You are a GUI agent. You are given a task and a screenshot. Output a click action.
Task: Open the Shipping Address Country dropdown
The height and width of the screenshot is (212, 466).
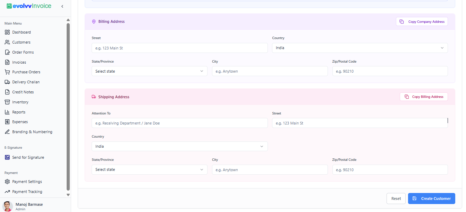click(x=180, y=146)
